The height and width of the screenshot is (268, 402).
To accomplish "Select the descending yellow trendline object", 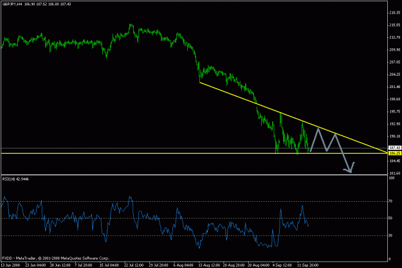I will click(x=293, y=118).
